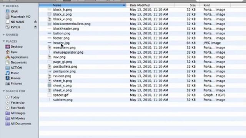246x138 pixels.
Task: Select the Macintosh HD drive icon
Action: [7, 16]
